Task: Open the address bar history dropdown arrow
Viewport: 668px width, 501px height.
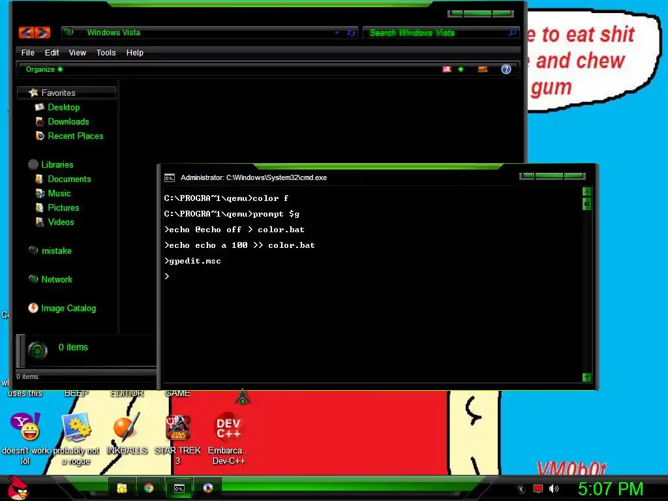Action: pos(337,33)
